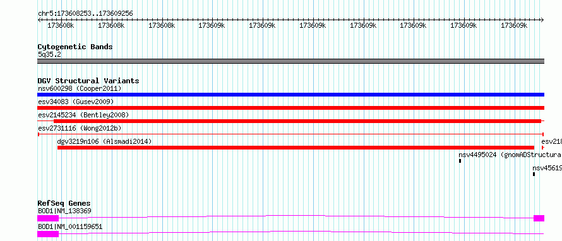Image resolution: width=562 pixels, height=241 pixels.
Task: Select the Cytogenetic Bands track title
Action: pos(75,47)
